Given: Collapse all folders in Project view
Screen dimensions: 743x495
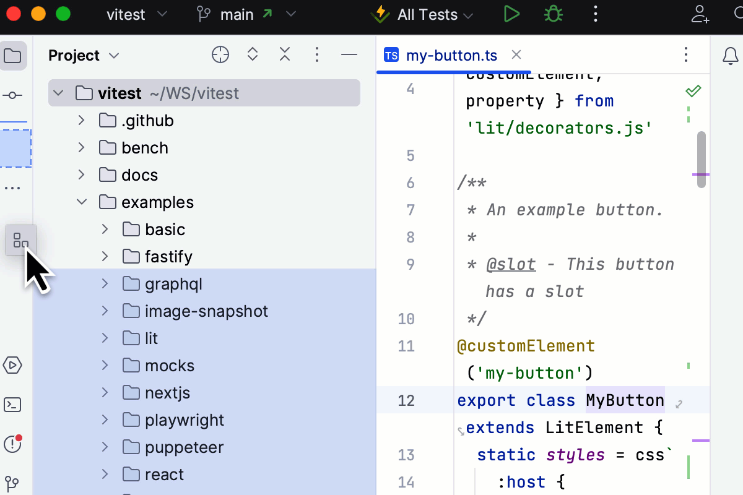Looking at the screenshot, I should click(284, 54).
